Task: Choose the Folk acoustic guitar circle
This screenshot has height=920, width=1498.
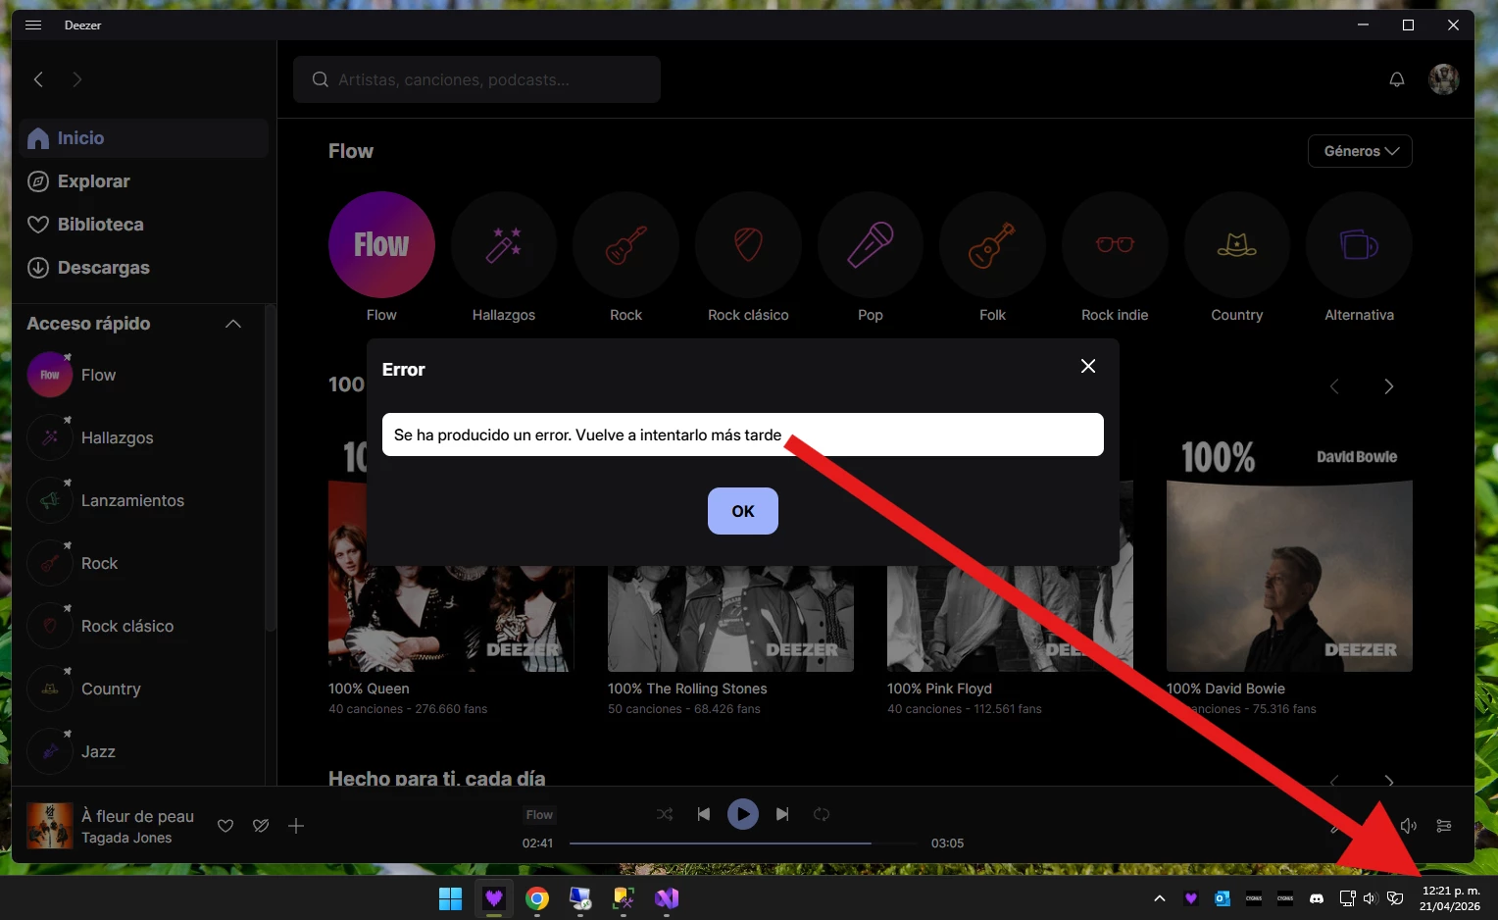Action: [992, 244]
